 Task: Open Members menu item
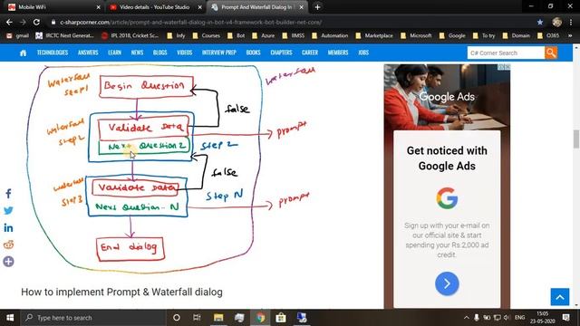[x=338, y=53]
